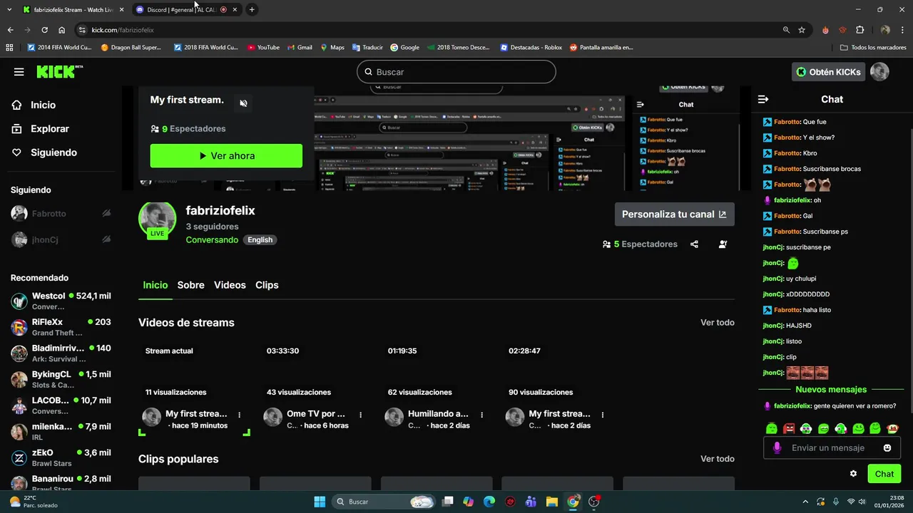The height and width of the screenshot is (513, 913).
Task: Open options menu for the 'Humillando a...' video
Action: (481, 415)
